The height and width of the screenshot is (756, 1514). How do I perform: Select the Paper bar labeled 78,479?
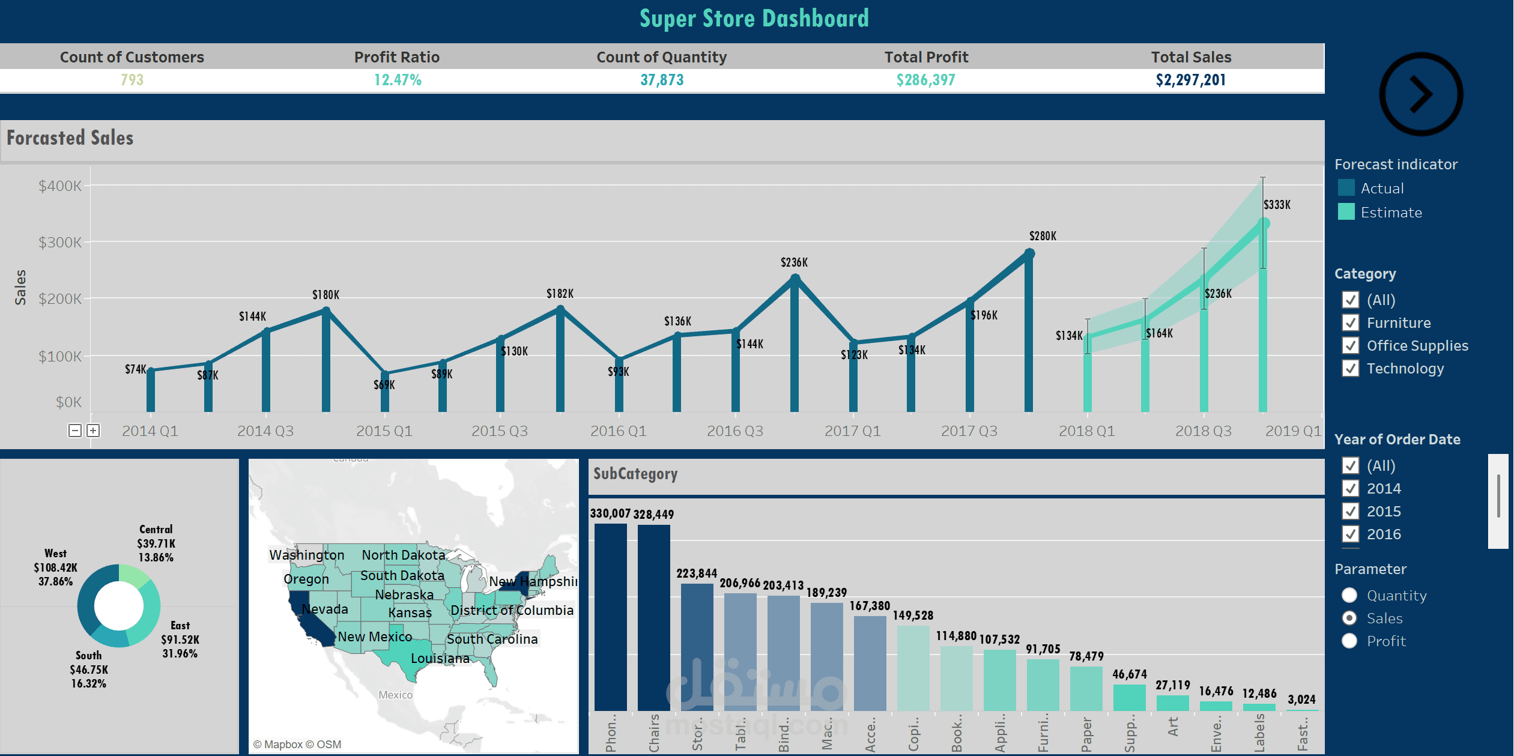1086,689
